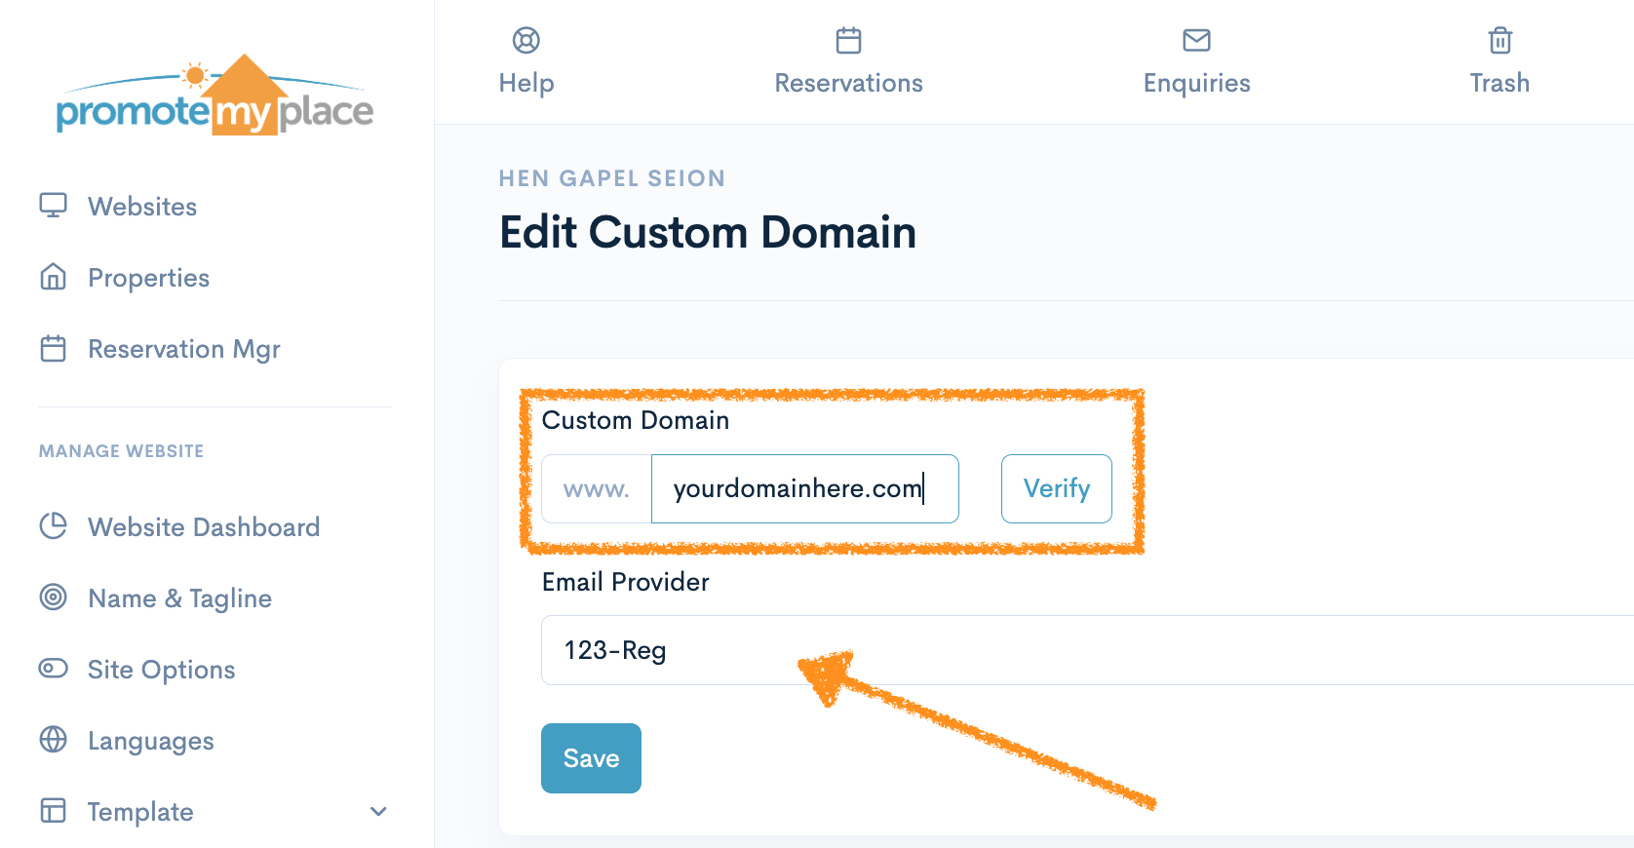Click the Site Options toggle icon

pos(54,669)
